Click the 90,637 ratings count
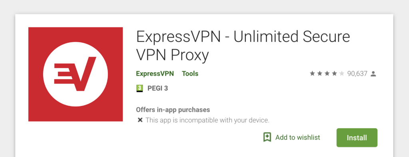Viewport: 409px width, 157px height. 357,74
